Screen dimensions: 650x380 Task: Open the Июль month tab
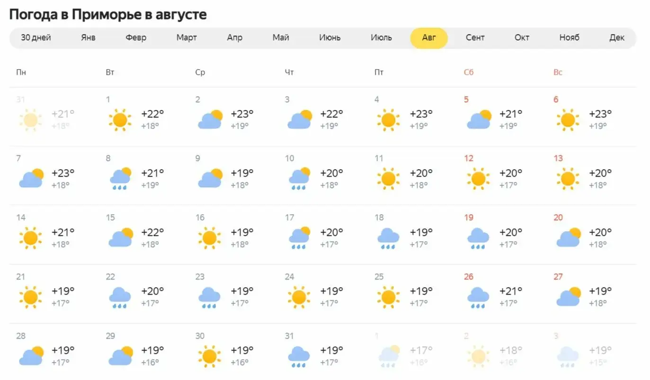point(381,38)
